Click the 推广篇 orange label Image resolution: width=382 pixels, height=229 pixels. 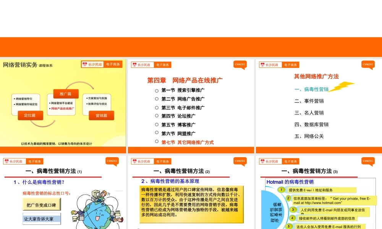click(65, 94)
